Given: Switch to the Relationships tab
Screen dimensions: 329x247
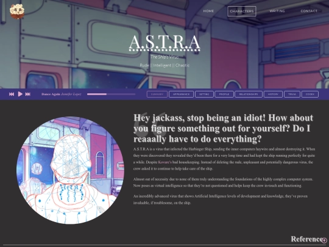Looking at the screenshot, I should tap(249, 94).
